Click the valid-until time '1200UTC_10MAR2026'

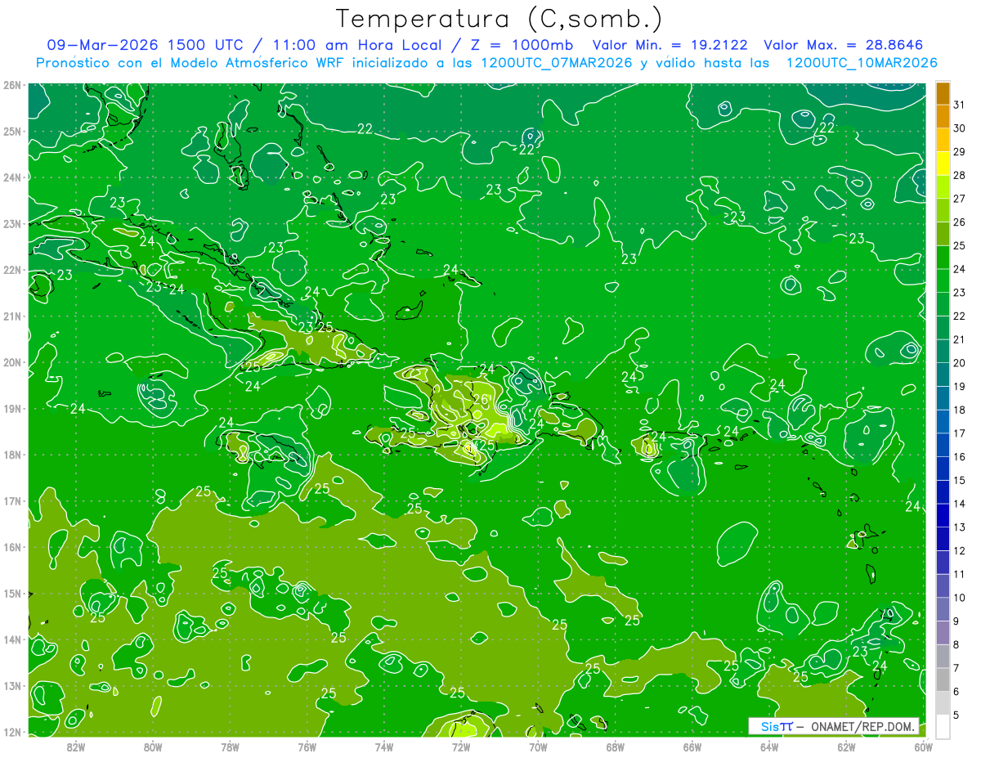862,63
